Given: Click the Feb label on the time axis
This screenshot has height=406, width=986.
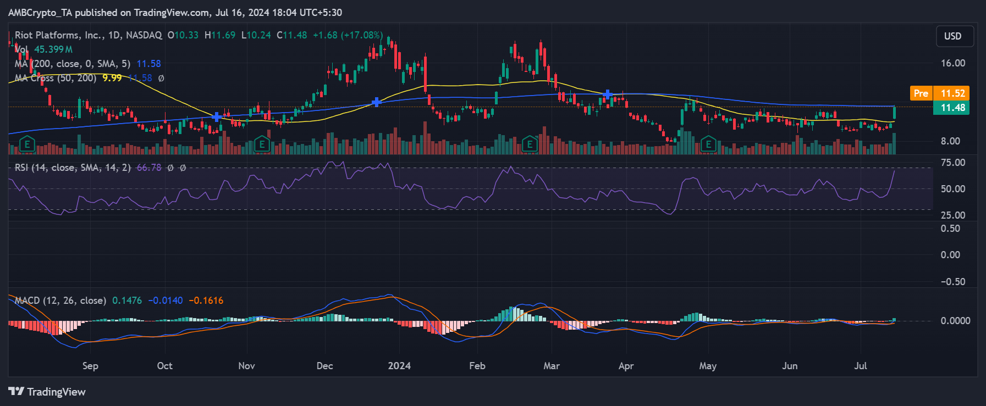Looking at the screenshot, I should (477, 366).
